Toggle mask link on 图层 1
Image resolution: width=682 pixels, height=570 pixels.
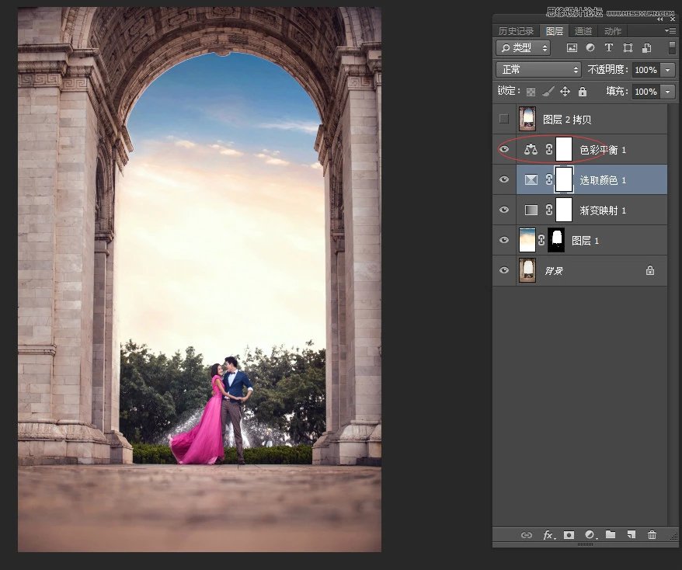[541, 240]
